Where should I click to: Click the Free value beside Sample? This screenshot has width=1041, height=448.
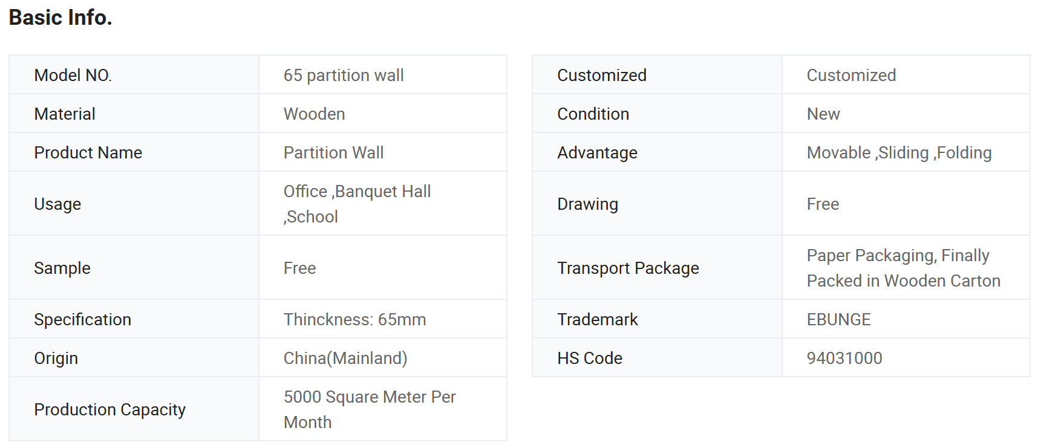[x=299, y=268]
